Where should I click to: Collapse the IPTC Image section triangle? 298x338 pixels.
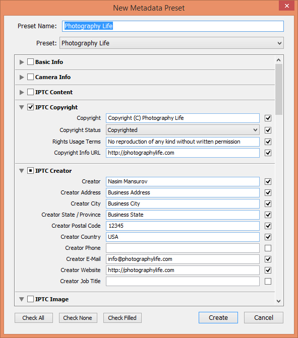22,299
